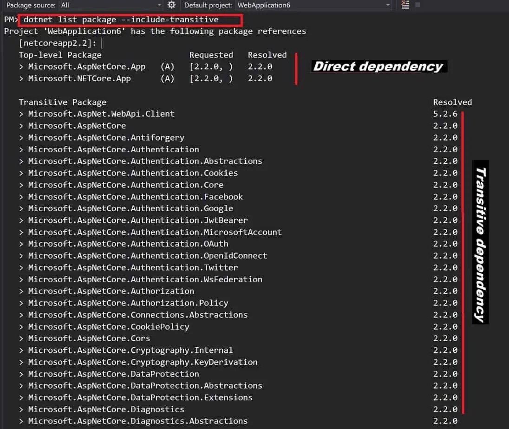The width and height of the screenshot is (509, 429).
Task: Click Microsoft.AspNetCore.CookiePolicy line
Action: [x=104, y=327]
